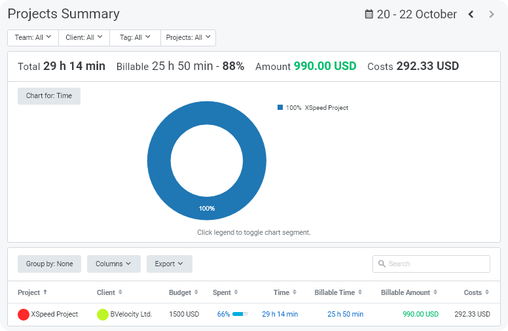
Task: Open the calendar date range picker
Action: 369,14
